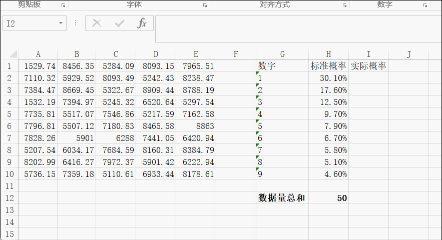The width and height of the screenshot is (442, 240).
Task: Click cell containing 8456.35
Action: 77,66
